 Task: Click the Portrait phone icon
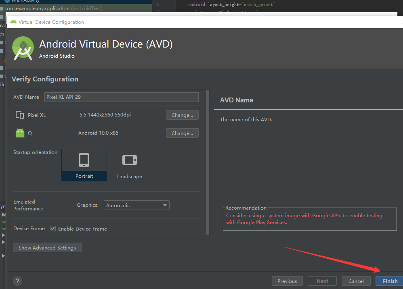[x=84, y=160]
